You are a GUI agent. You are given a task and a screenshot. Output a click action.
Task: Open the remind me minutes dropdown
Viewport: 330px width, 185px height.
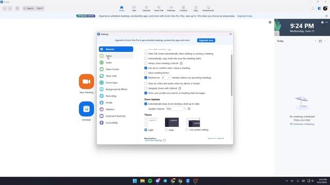pyautogui.click(x=166, y=78)
